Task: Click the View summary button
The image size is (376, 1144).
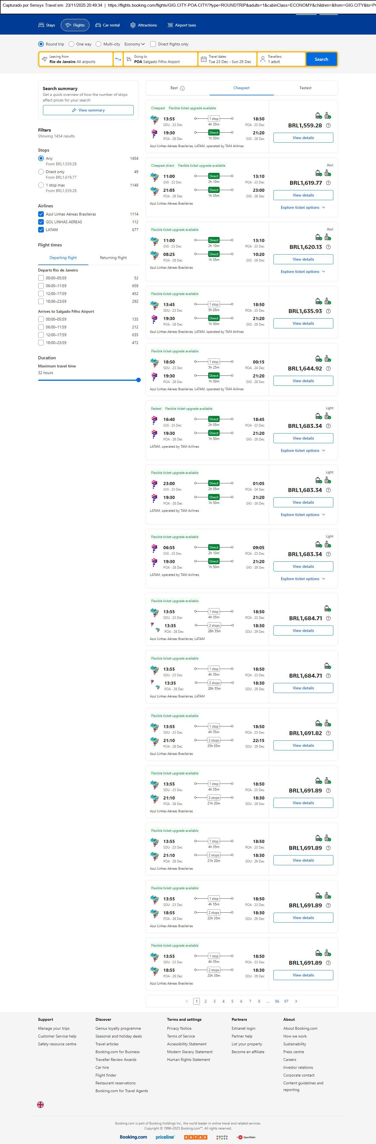Action: (x=88, y=110)
